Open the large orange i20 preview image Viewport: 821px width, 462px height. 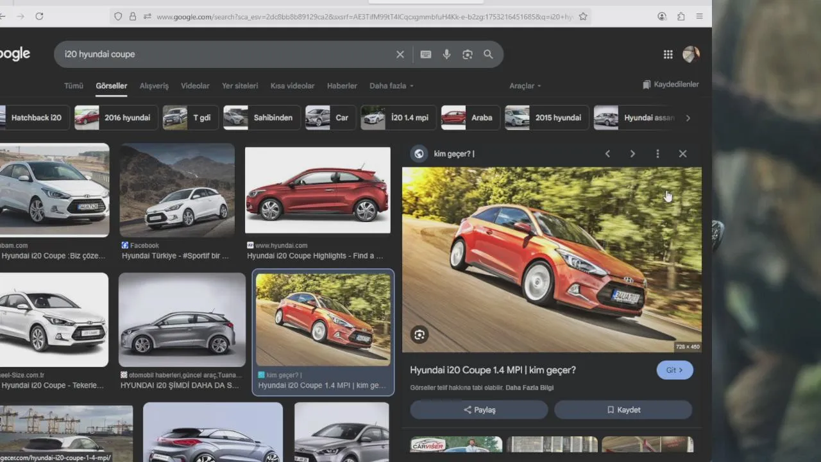(552, 260)
